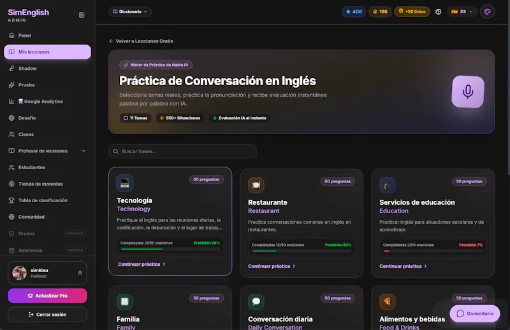Open the simkieu profile avatar
The image size is (510, 330).
pos(20,273)
